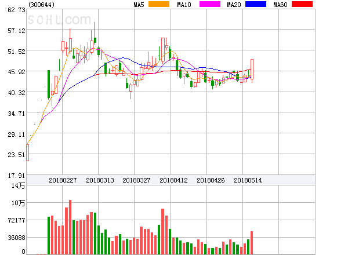Click the 20180313 date label
Viewport: 348px width, 255px height.
(x=100, y=180)
